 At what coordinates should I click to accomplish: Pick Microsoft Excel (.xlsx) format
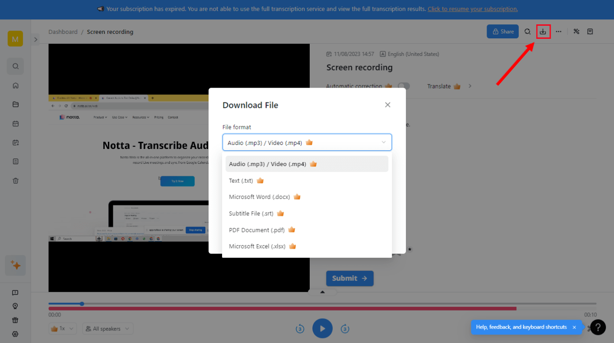[x=307, y=246]
